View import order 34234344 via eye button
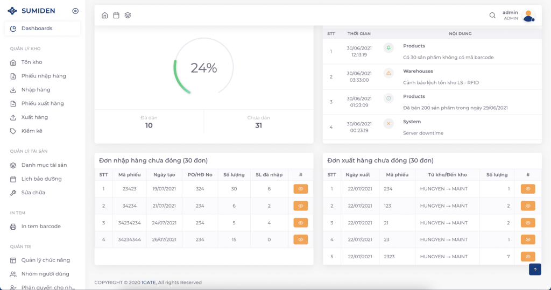 (x=300, y=239)
